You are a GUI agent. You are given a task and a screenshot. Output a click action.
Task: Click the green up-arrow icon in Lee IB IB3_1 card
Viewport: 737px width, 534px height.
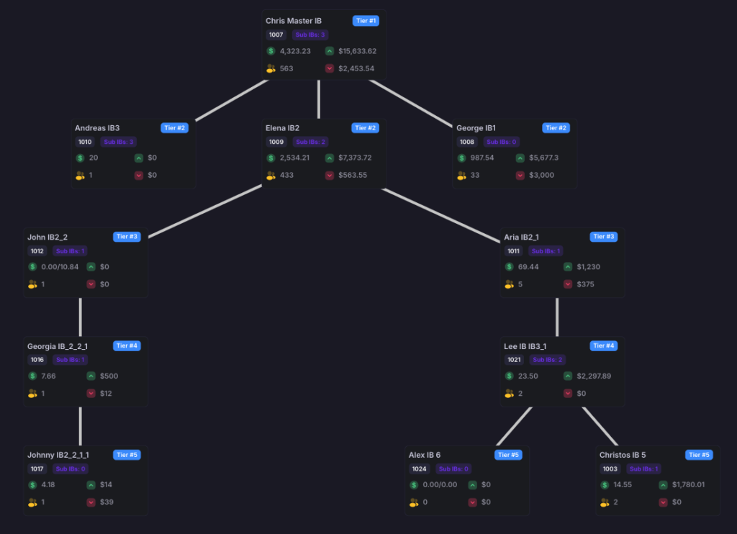[568, 376]
